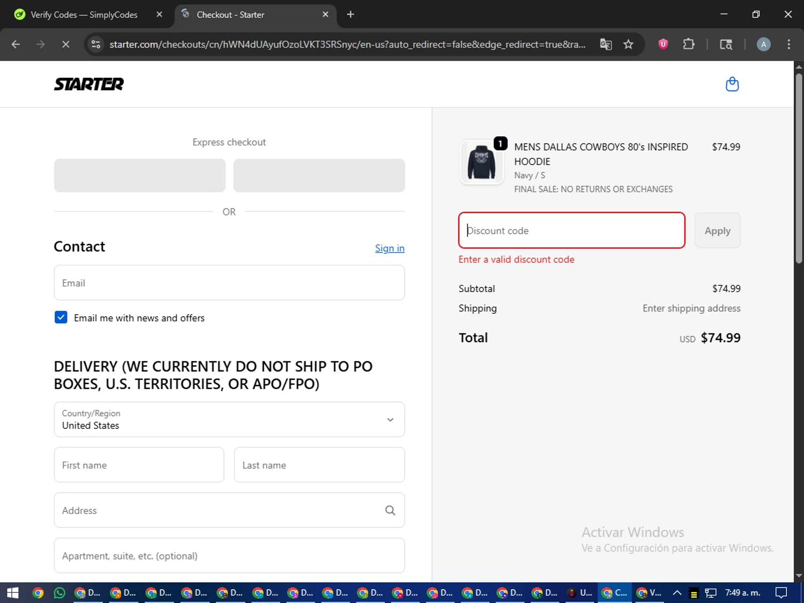Open the tab search icon in the toolbar

click(726, 44)
